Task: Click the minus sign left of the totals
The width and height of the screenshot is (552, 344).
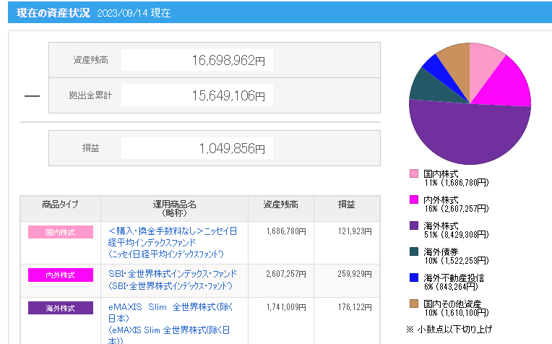Action: pyautogui.click(x=32, y=95)
